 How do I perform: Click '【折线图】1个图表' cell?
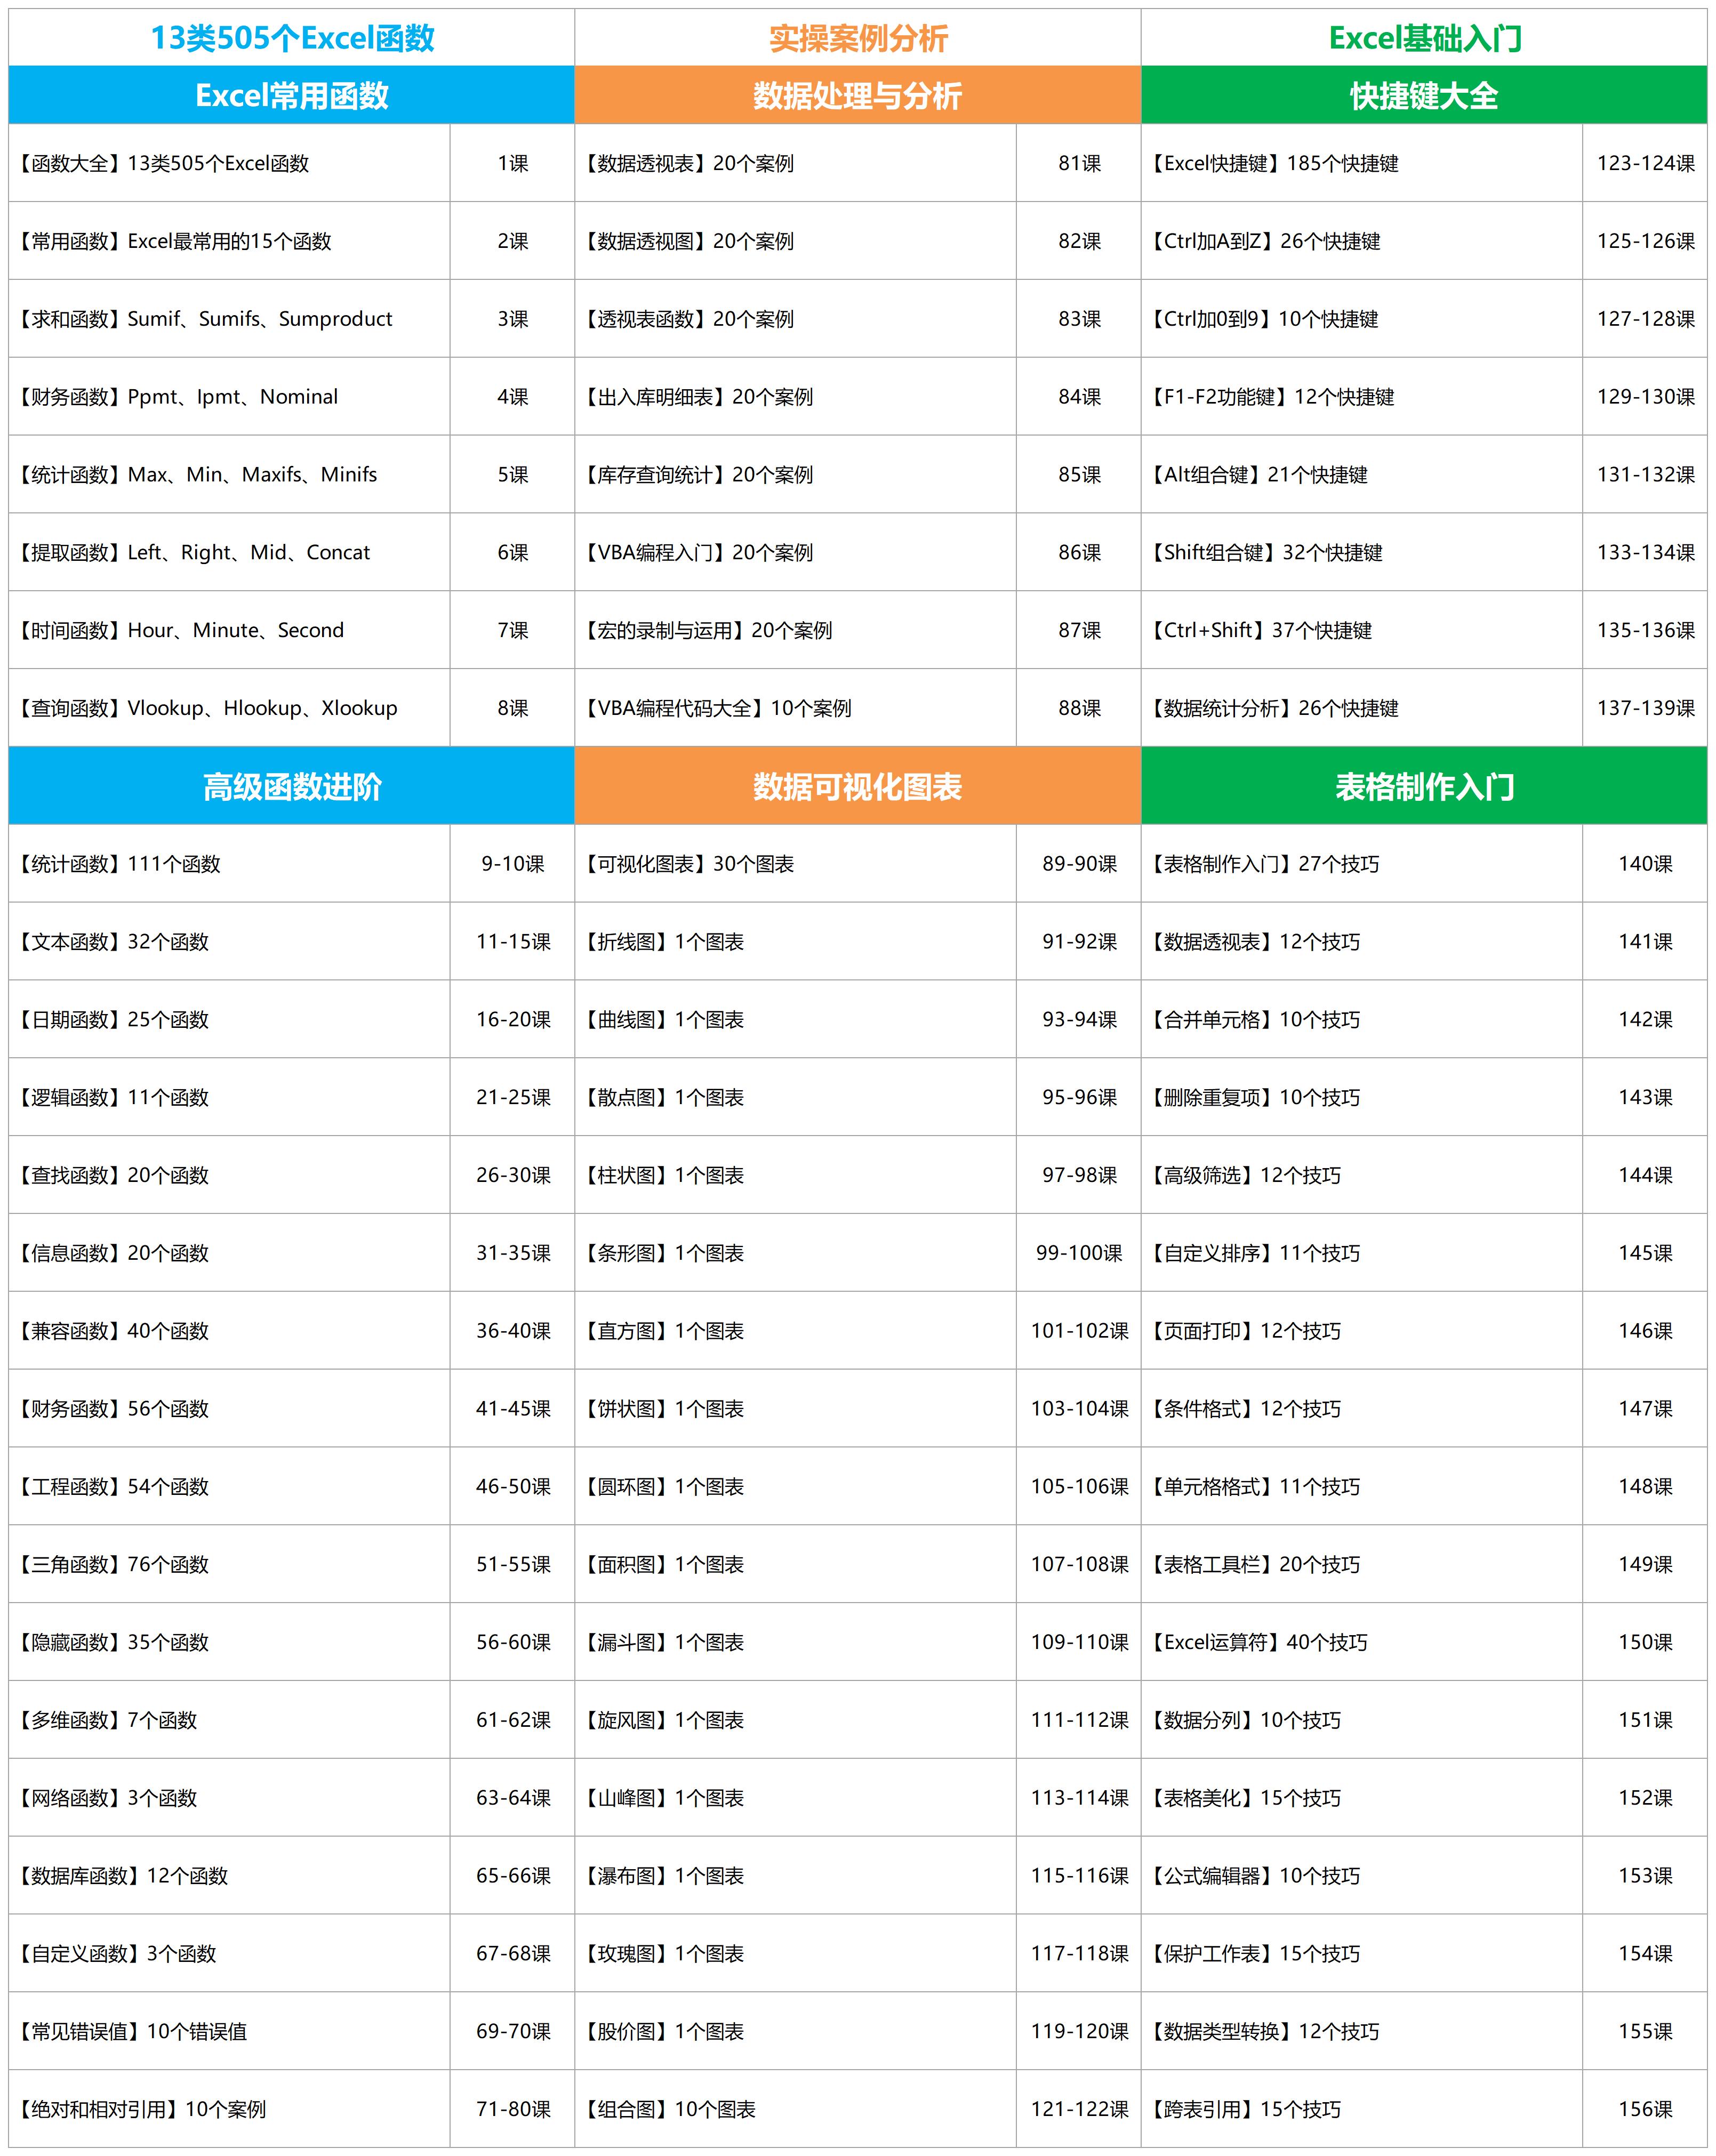pyautogui.click(x=796, y=942)
